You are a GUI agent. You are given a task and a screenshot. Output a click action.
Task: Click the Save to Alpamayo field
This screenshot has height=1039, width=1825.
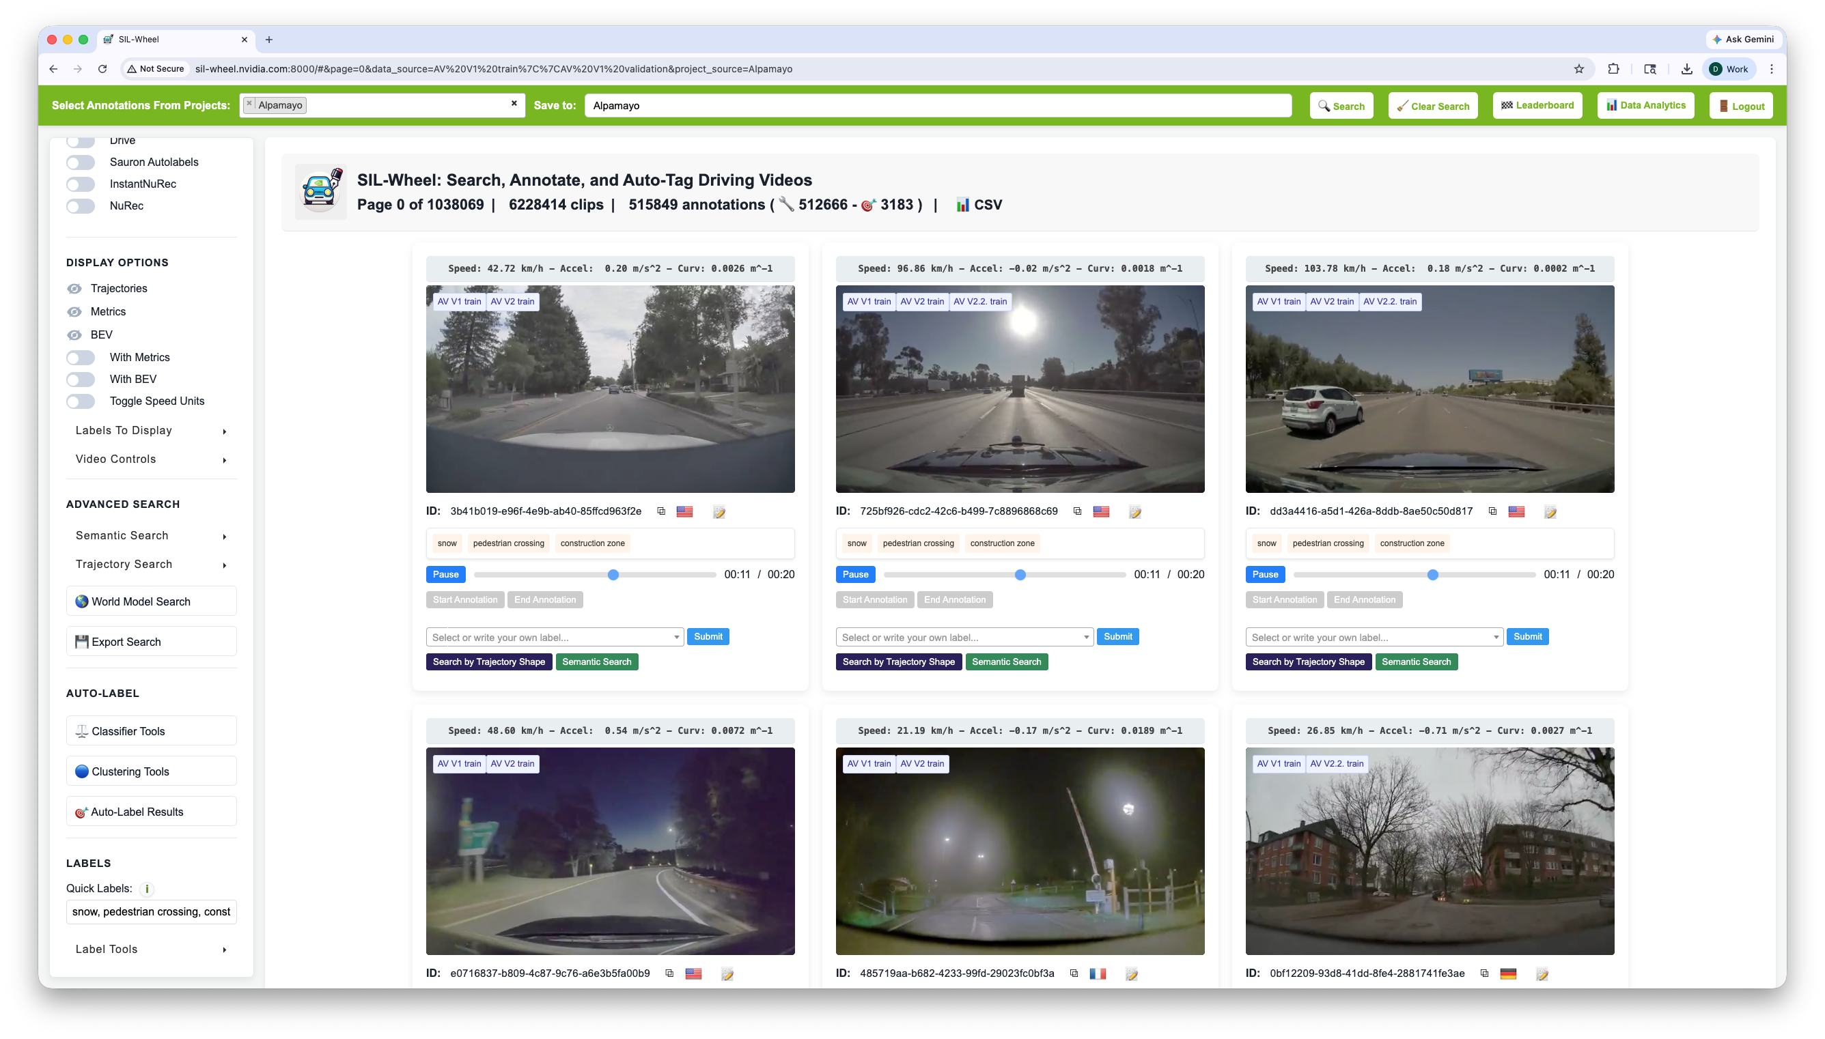coord(938,106)
